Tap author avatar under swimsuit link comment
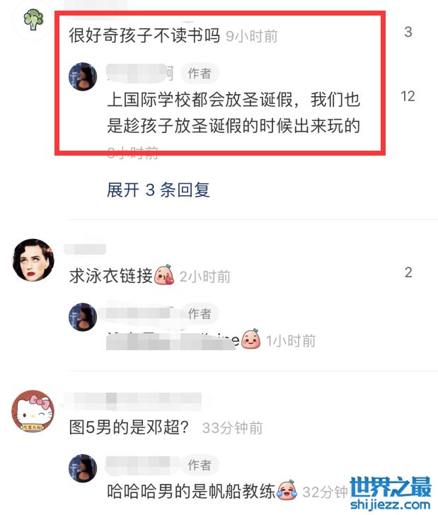Screen dimensions: 438x515 (x=83, y=317)
